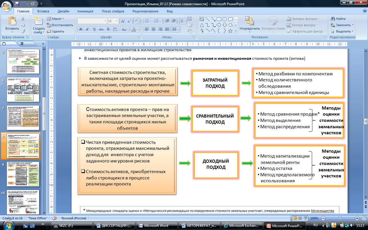Justify paragraph text

(x=166, y=29)
